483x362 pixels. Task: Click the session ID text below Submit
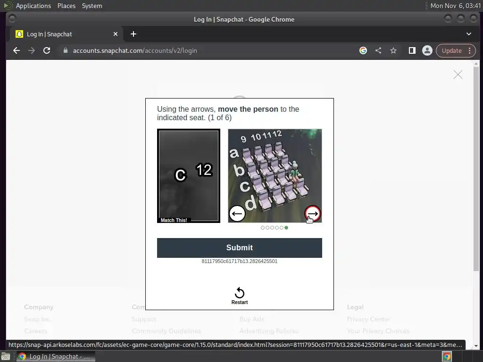click(x=239, y=261)
